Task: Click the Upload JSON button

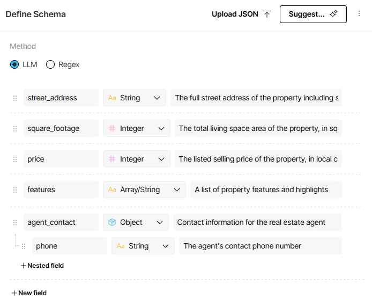Action: point(241,14)
